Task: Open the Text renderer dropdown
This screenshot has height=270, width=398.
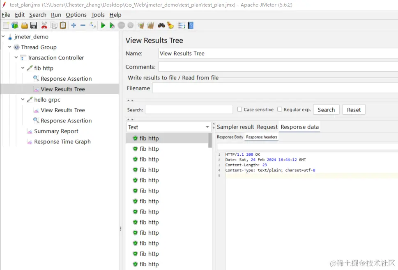Action: (168, 127)
